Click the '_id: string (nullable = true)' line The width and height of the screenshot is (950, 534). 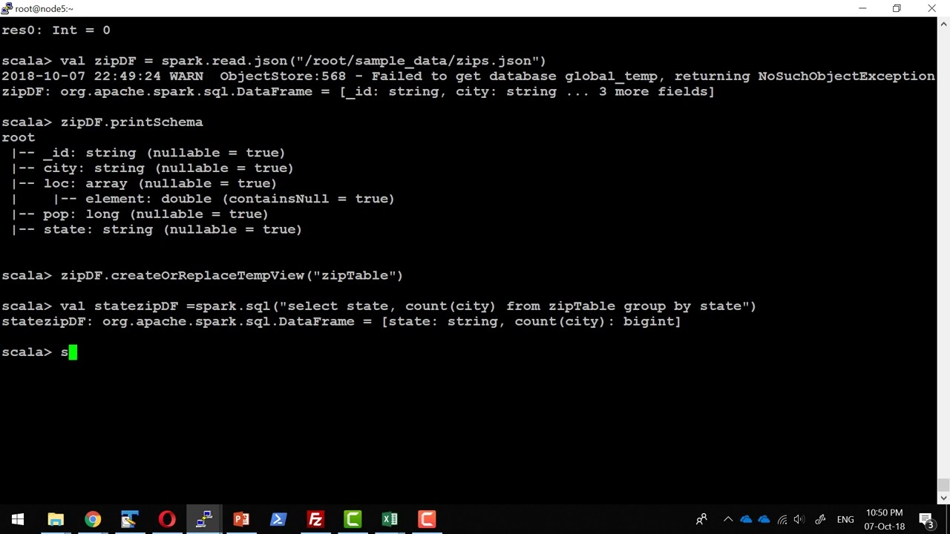148,153
